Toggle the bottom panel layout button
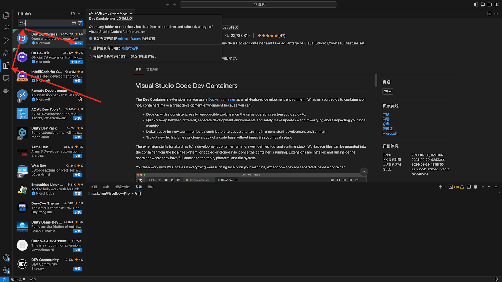Screen dimensions: 502x282 click(x=483, y=4)
